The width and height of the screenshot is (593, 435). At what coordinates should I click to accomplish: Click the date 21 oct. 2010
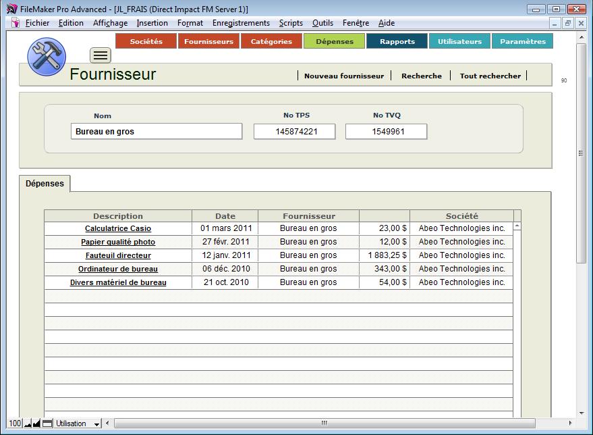[226, 282]
